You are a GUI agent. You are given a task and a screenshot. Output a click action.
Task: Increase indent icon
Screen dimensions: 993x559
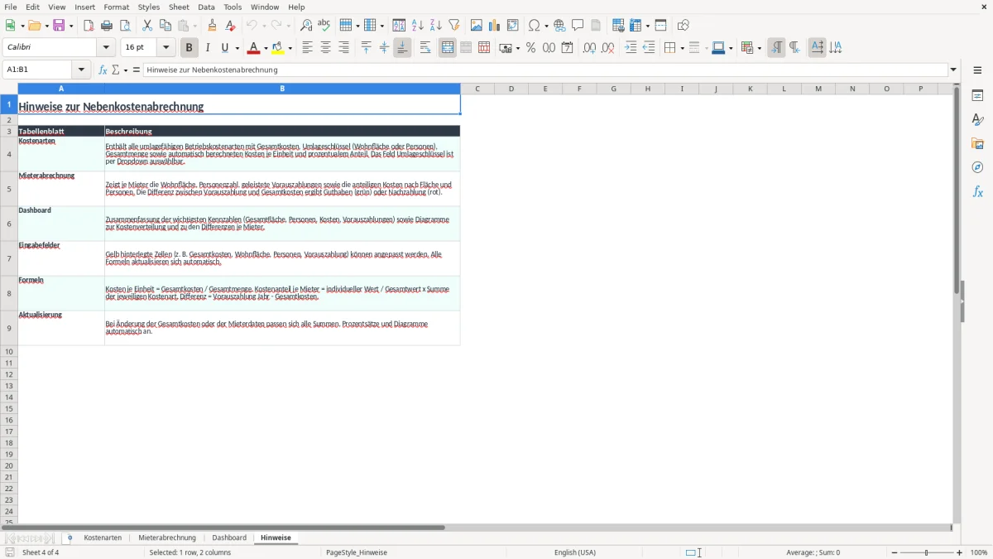pyautogui.click(x=631, y=48)
